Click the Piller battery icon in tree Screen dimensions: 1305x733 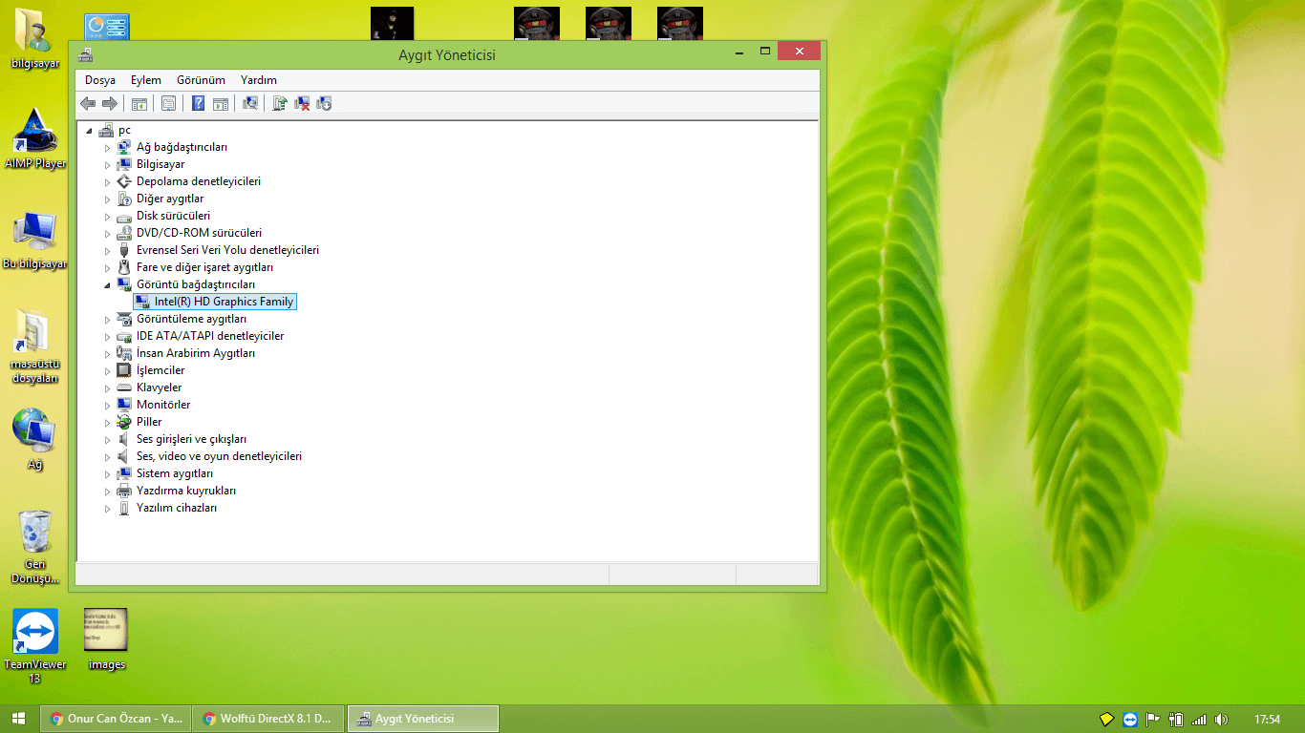pos(124,422)
